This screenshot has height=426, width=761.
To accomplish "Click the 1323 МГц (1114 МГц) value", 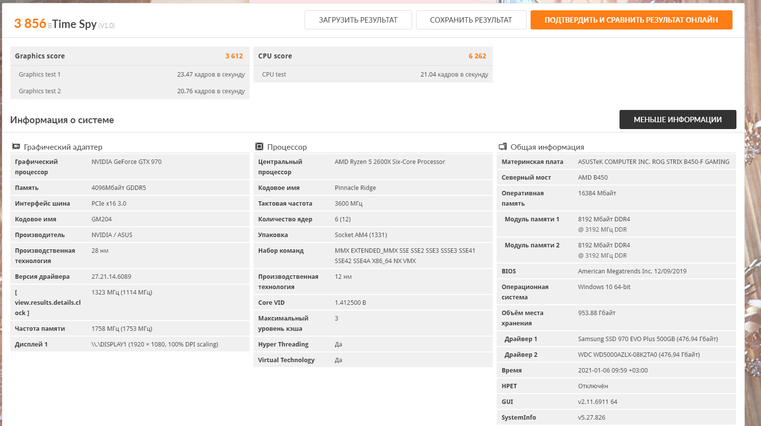I will [122, 293].
